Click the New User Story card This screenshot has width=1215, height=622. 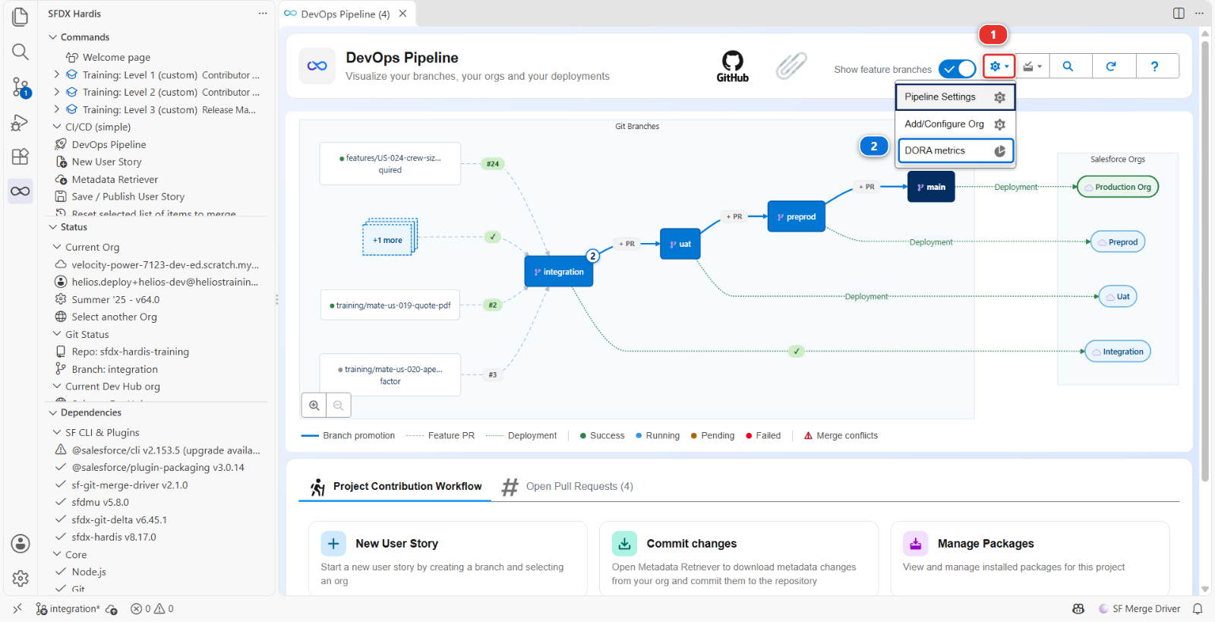click(448, 558)
